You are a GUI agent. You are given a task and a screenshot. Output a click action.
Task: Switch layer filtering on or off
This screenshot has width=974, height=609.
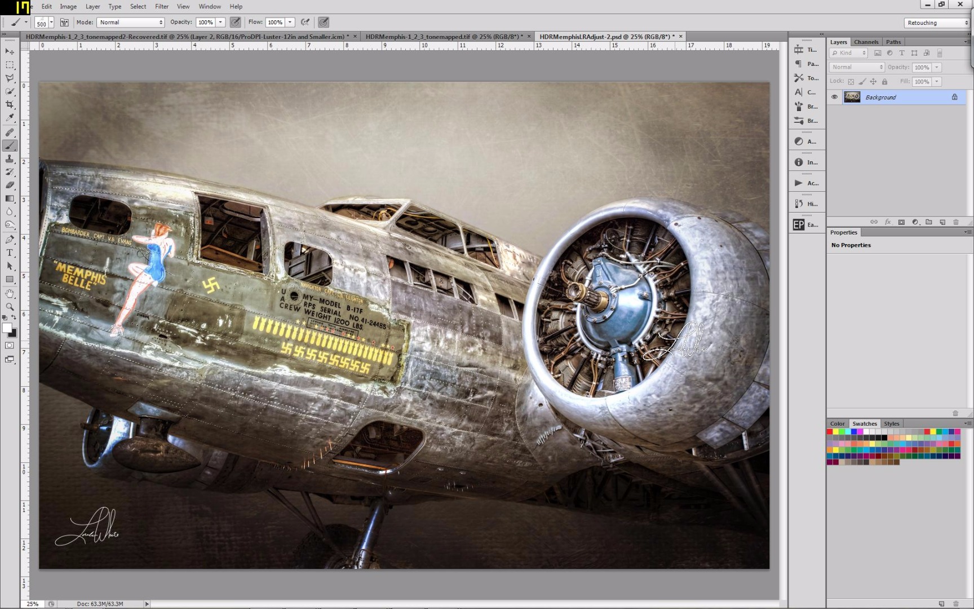[940, 53]
